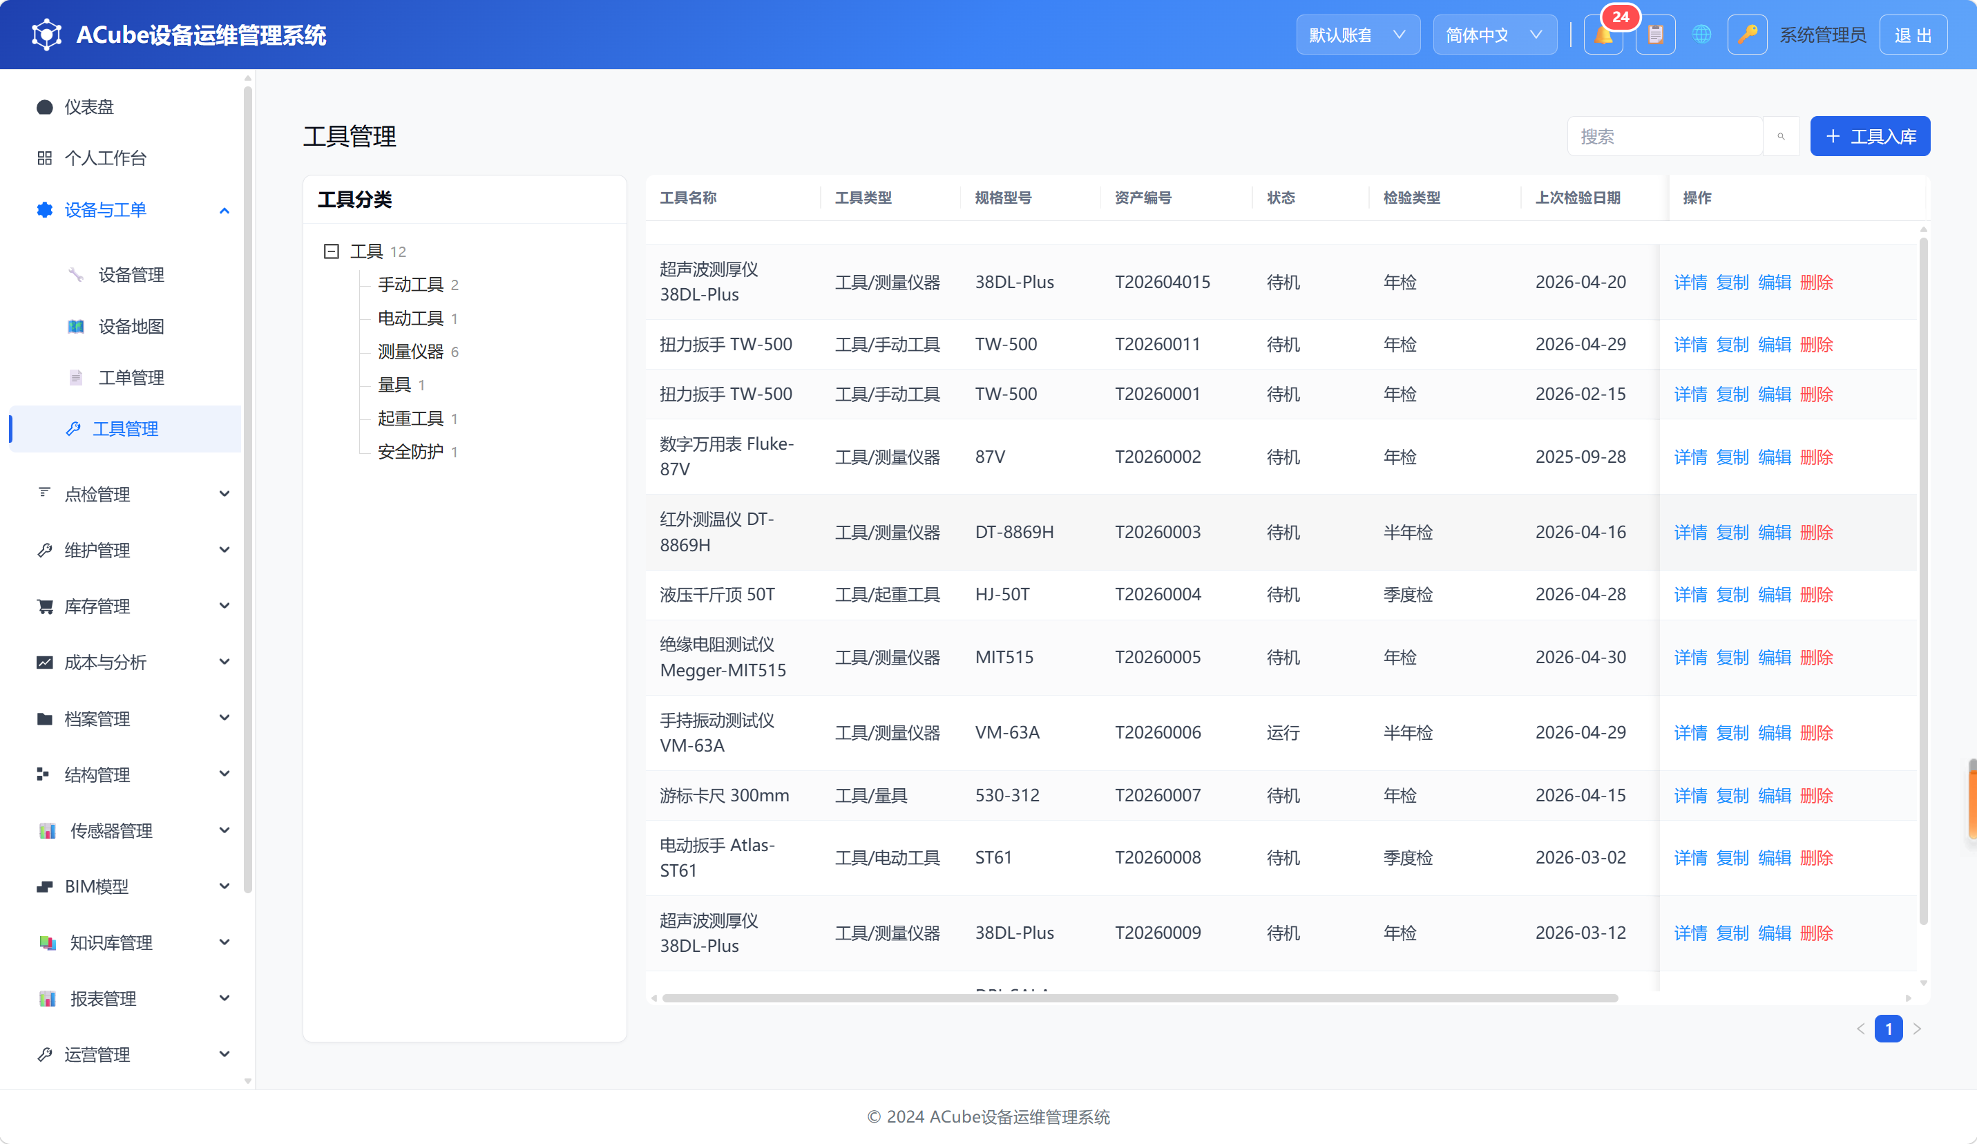
Task: Open the 默认账套 dropdown
Action: point(1357,35)
